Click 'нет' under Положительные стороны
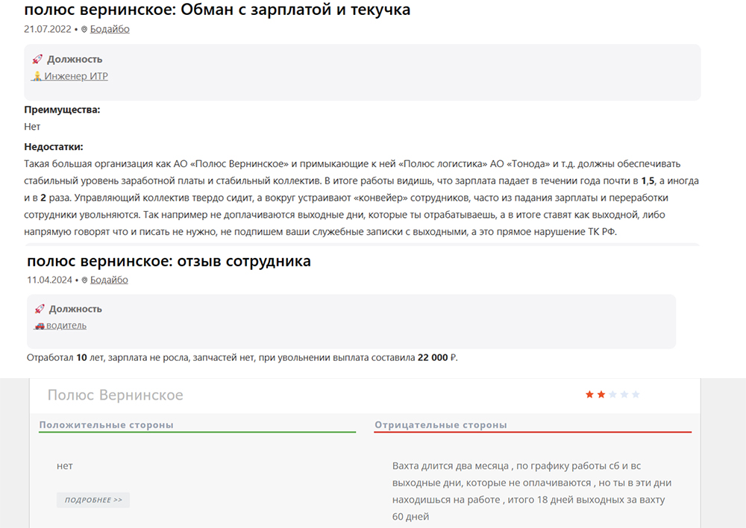This screenshot has height=528, width=746. click(x=65, y=465)
